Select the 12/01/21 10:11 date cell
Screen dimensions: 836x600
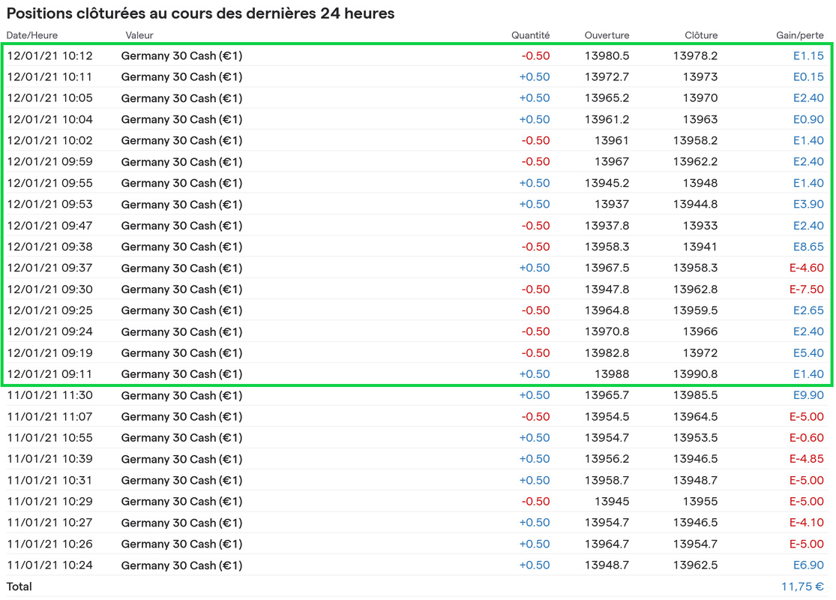tap(49, 76)
